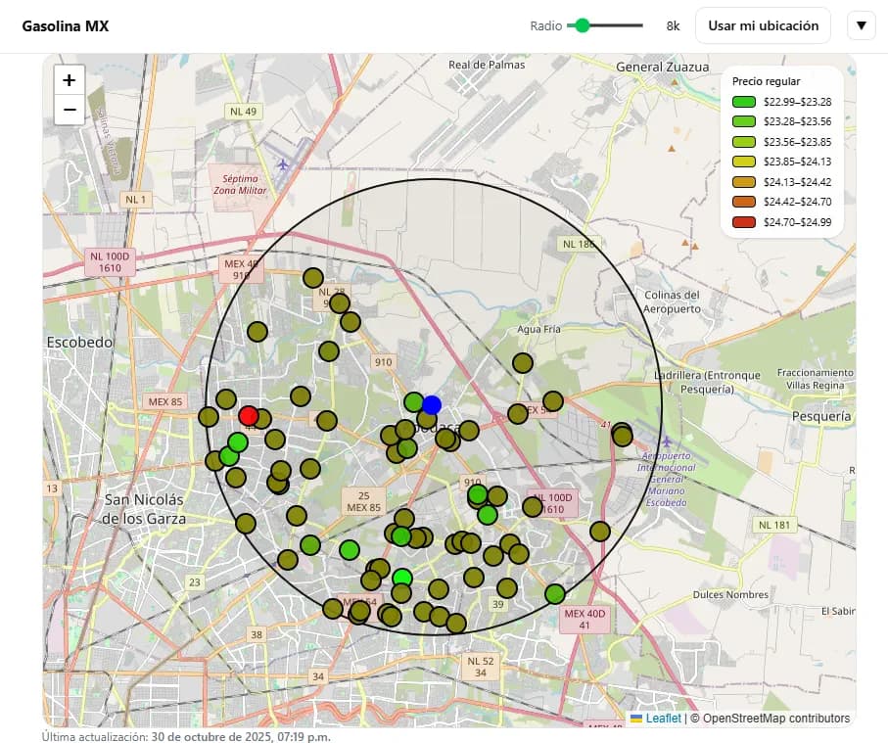Click the $24.70–$24.99 red legend swatch
Viewport: 888px width, 743px height.
click(744, 222)
